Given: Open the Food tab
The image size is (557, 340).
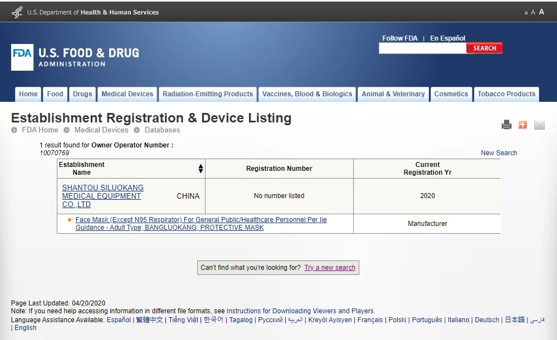Looking at the screenshot, I should pyautogui.click(x=55, y=94).
